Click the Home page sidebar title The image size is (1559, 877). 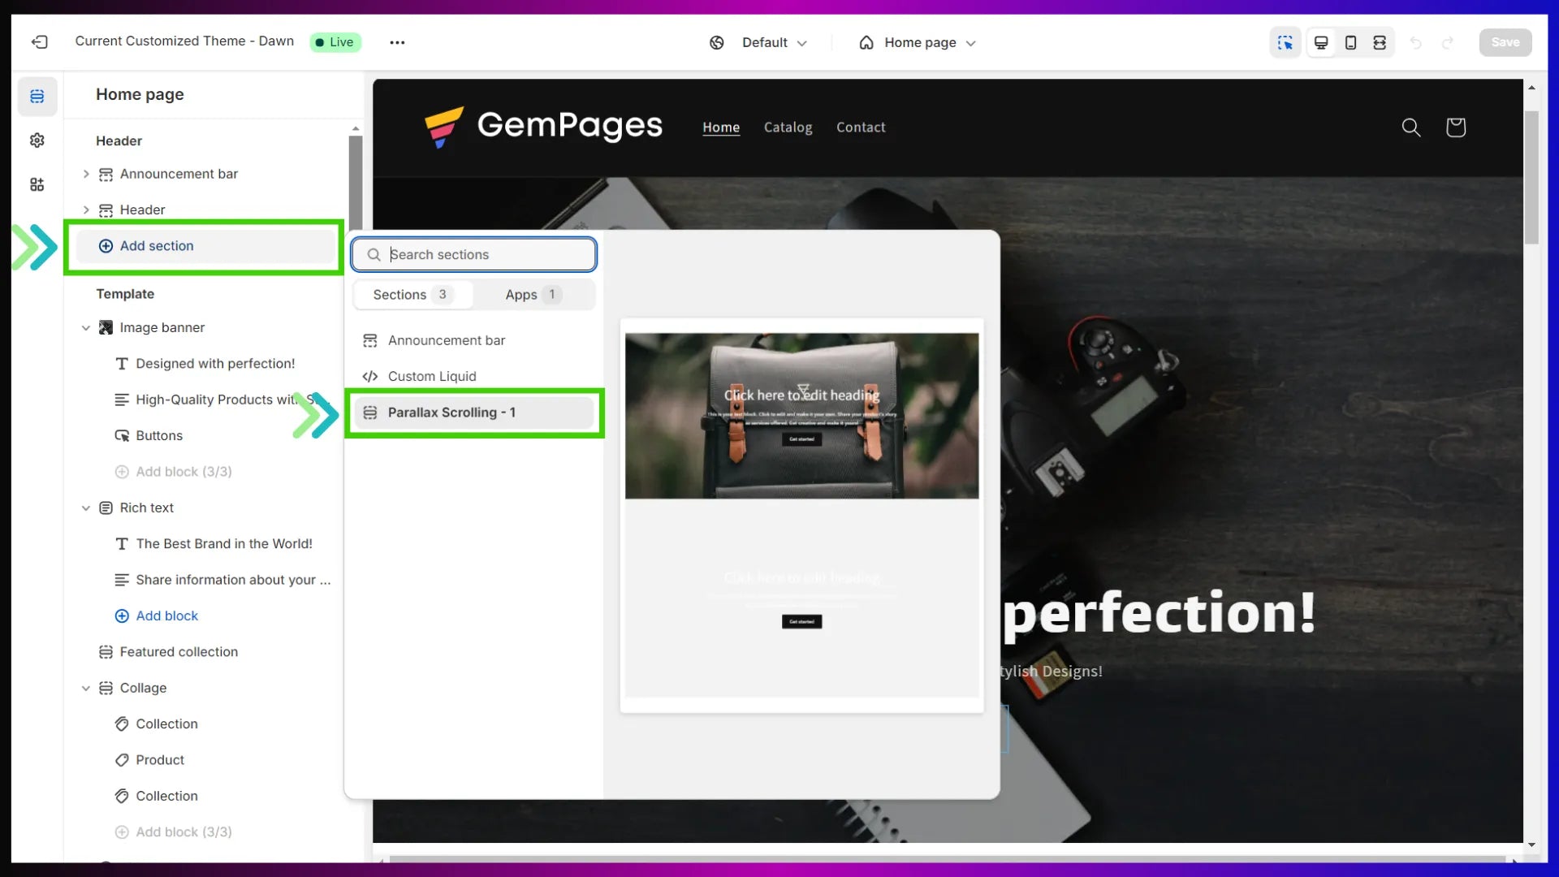click(140, 94)
